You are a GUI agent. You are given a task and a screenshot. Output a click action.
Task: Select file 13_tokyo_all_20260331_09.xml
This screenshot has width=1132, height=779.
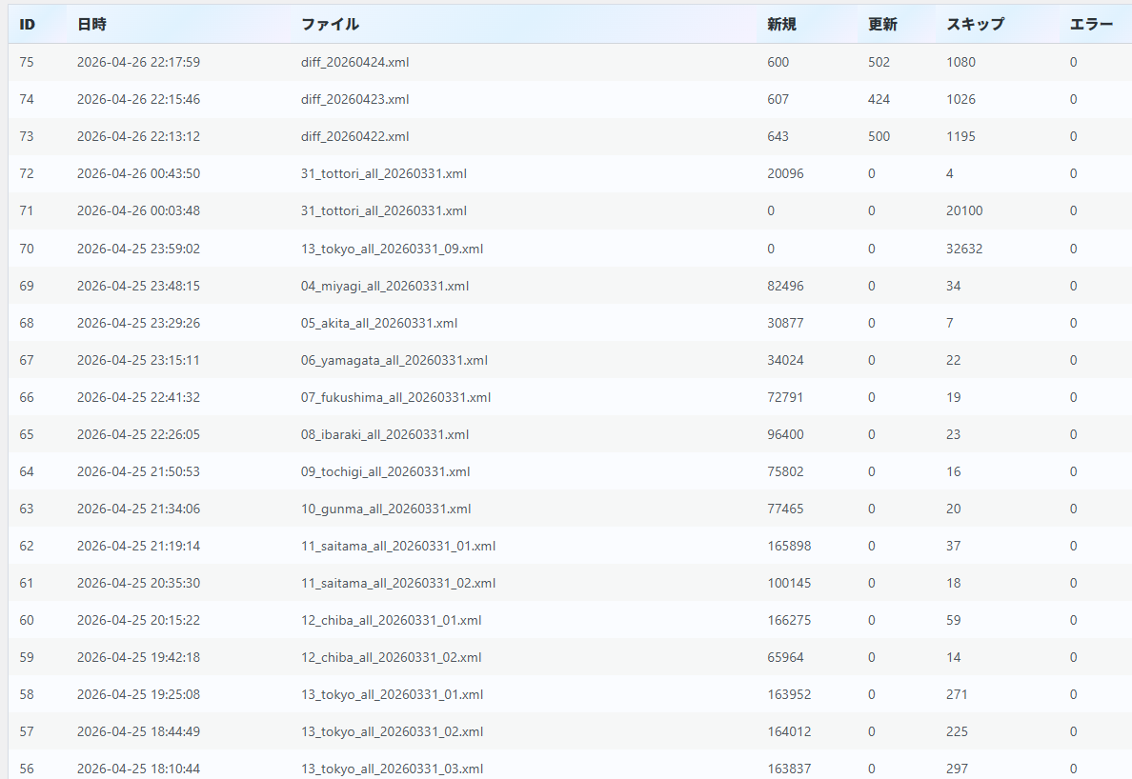(392, 249)
